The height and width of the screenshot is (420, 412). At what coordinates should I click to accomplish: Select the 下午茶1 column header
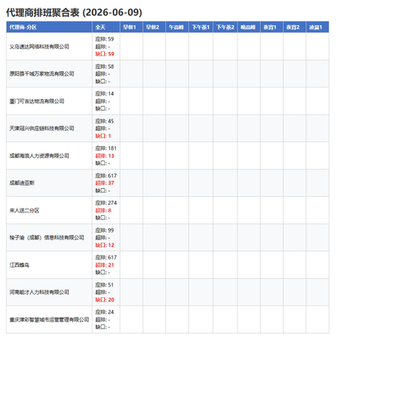(201, 27)
